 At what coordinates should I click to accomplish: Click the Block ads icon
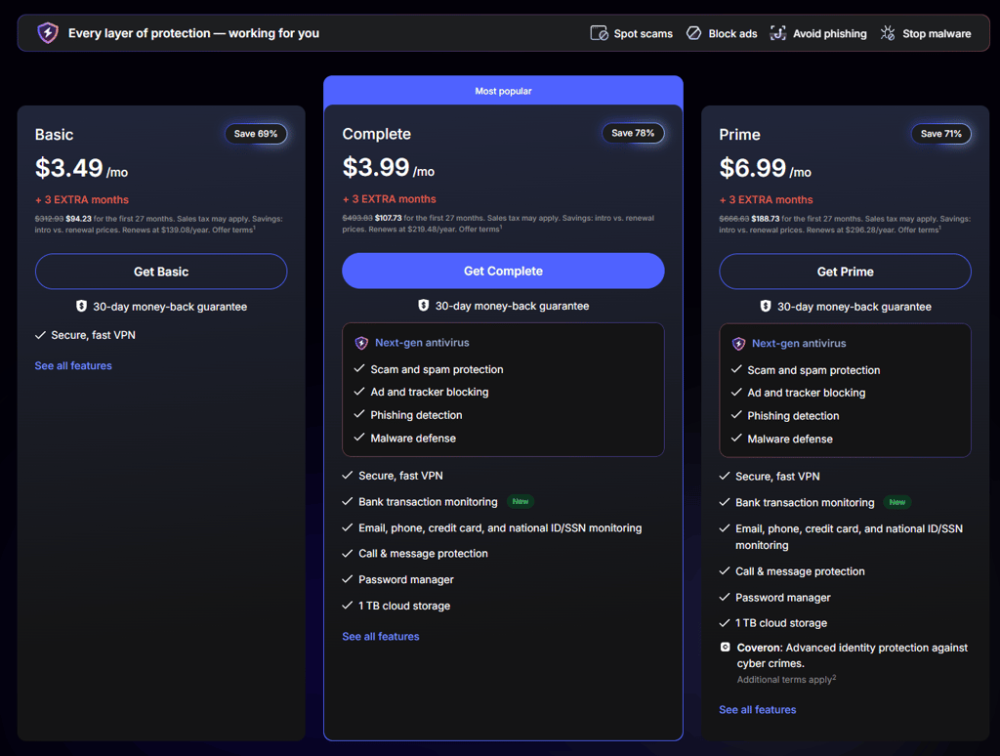tap(694, 33)
